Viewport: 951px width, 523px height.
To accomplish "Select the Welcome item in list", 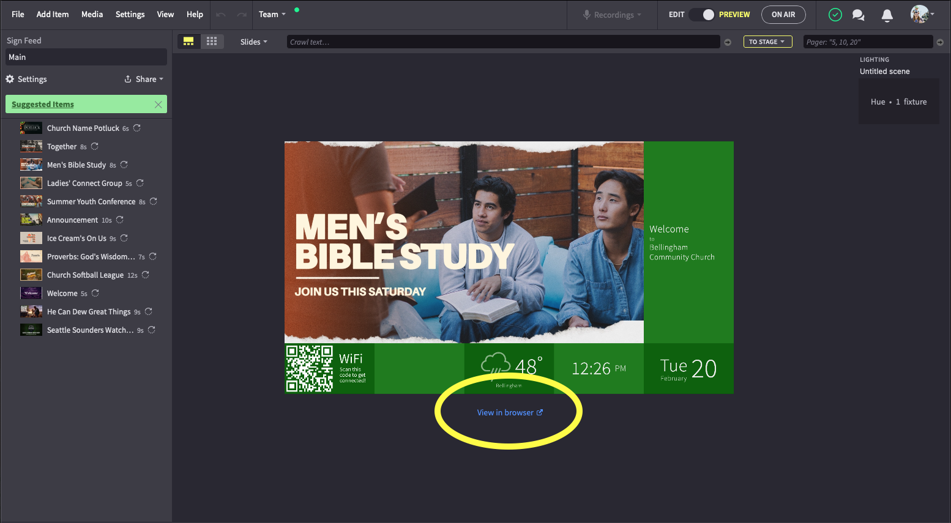I will pyautogui.click(x=62, y=294).
